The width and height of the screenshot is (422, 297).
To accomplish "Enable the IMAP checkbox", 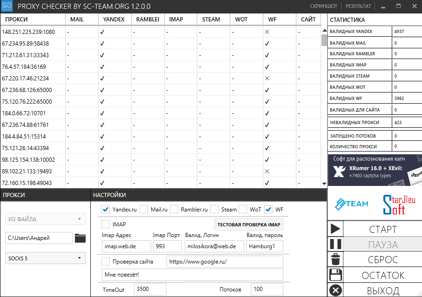I will (x=106, y=224).
